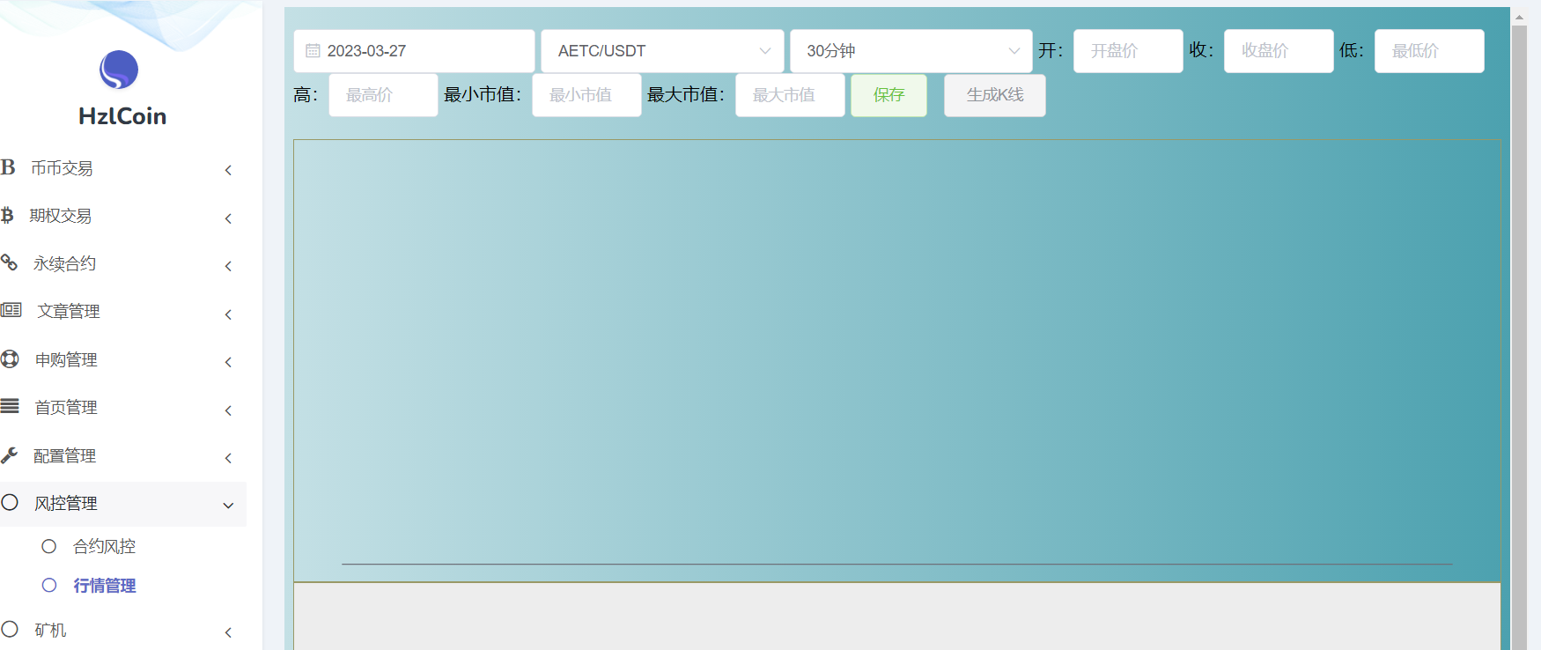The height and width of the screenshot is (650, 1541).
Task: Collapse the 风控管理 menu chevron
Action: tap(228, 505)
